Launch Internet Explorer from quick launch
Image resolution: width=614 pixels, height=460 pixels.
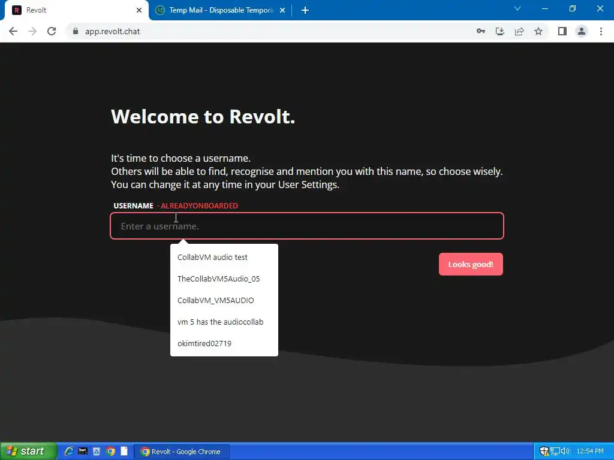click(x=69, y=451)
